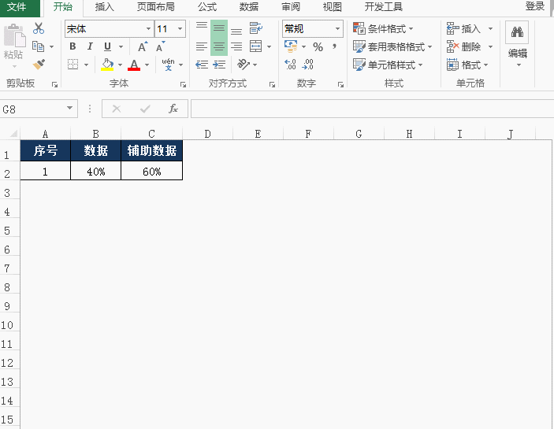The width and height of the screenshot is (554, 429).
Task: Open 格式 cell format menu
Action: 467,65
